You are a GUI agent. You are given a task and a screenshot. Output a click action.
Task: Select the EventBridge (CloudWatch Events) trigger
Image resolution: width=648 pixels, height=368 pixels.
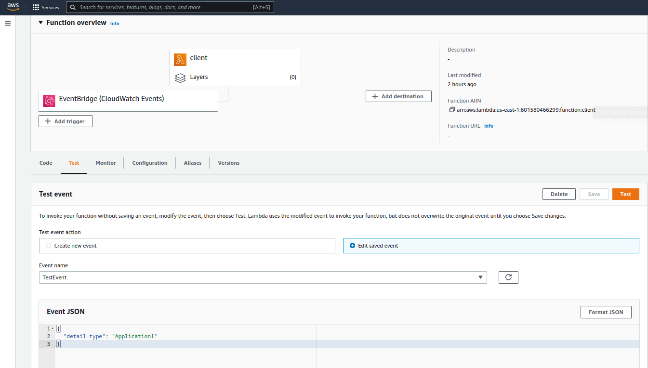coord(128,101)
